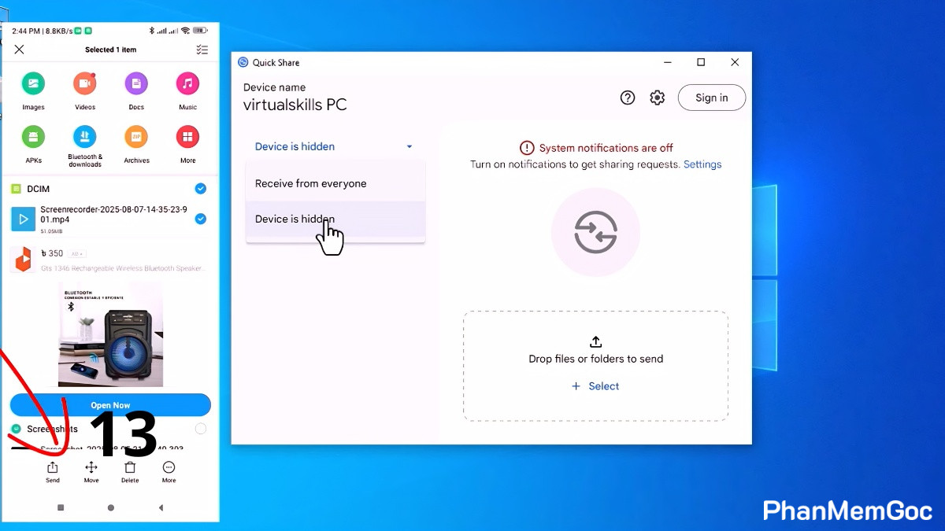Maximize the Quick Share window
Image resolution: width=945 pixels, height=531 pixels.
tap(701, 62)
